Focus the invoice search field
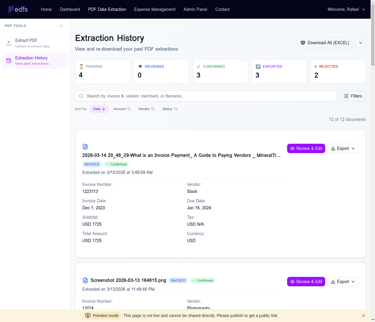The image size is (375, 322). (x=206, y=96)
